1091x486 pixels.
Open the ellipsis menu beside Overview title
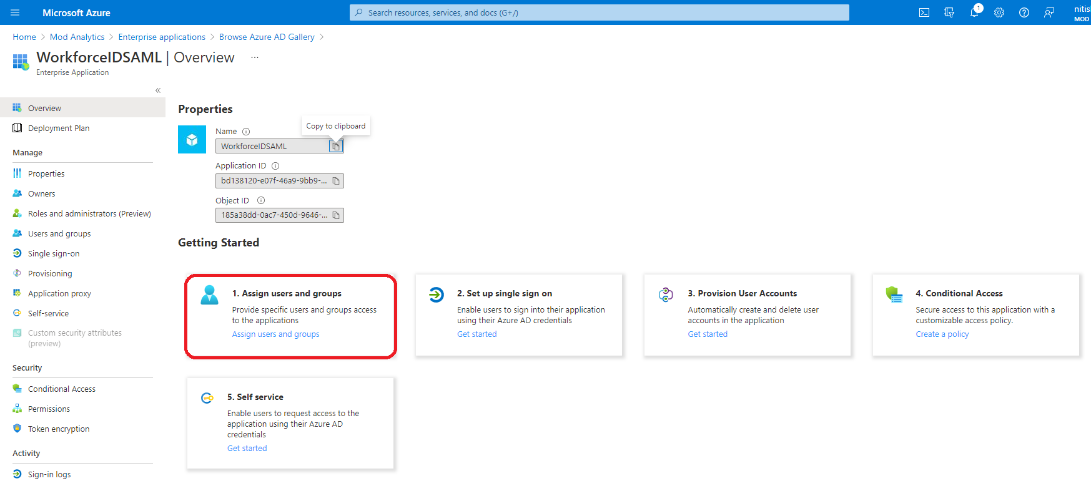(255, 57)
